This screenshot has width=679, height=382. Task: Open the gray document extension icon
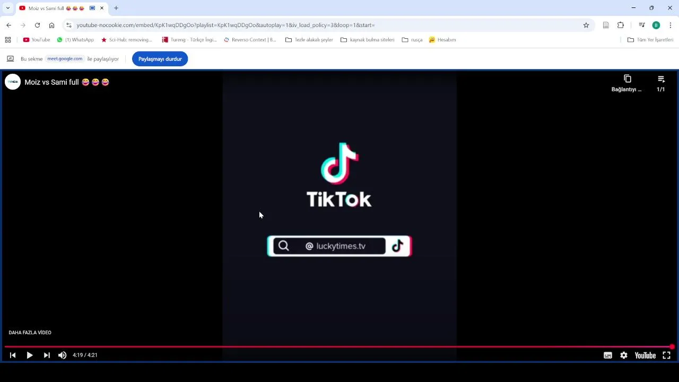(x=606, y=25)
